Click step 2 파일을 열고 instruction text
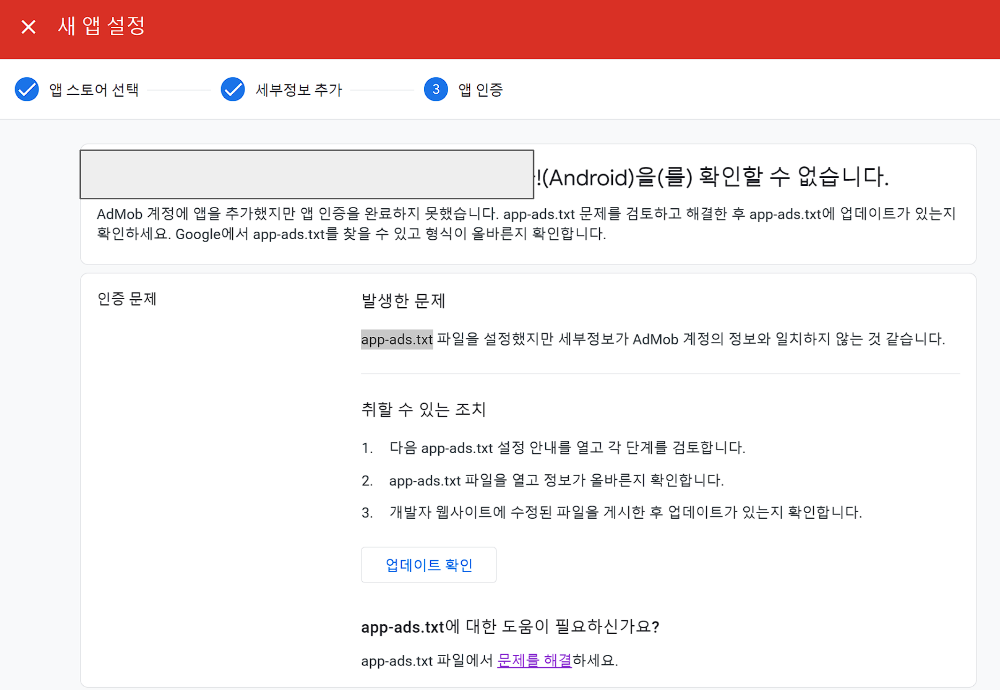 556,480
